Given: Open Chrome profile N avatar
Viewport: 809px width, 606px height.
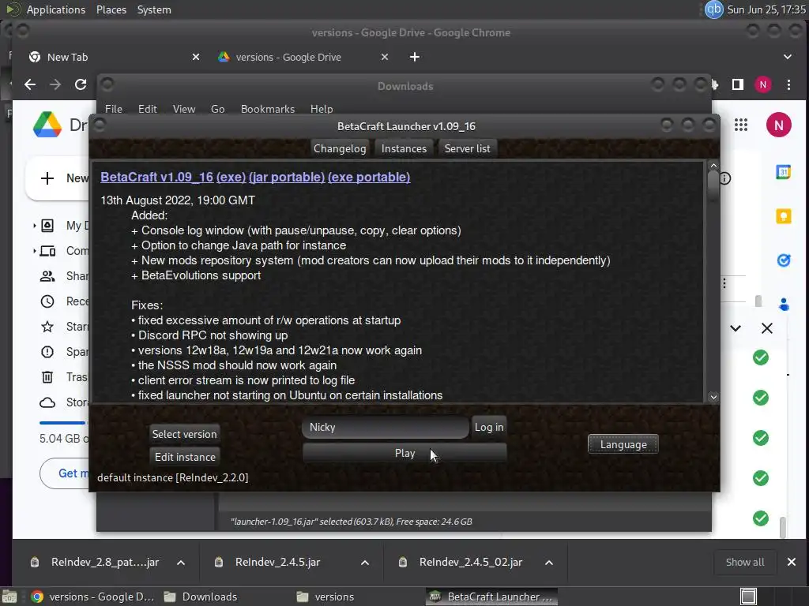Looking at the screenshot, I should (x=763, y=84).
